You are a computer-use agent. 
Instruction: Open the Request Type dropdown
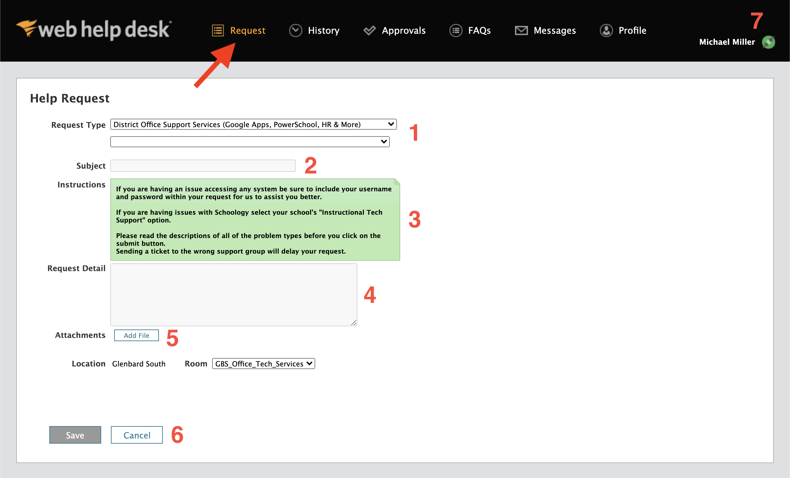[254, 125]
